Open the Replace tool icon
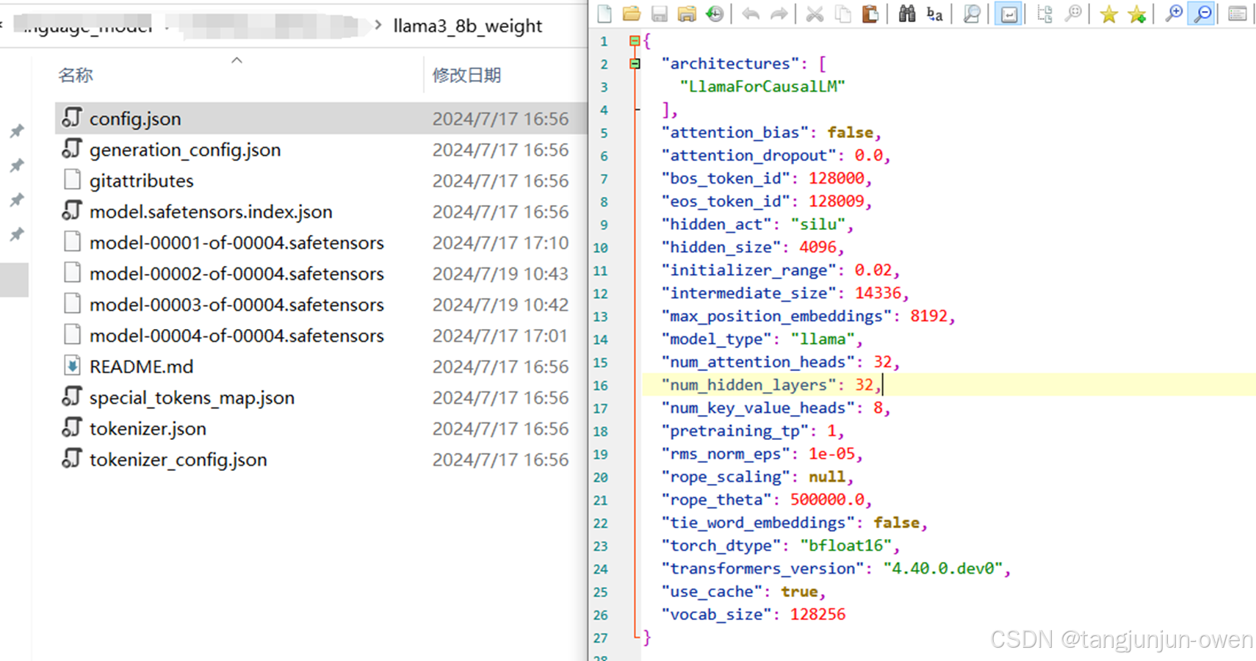1256x661 pixels. (934, 13)
